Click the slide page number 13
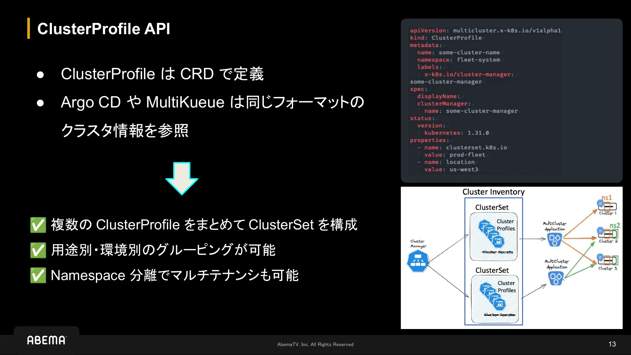This screenshot has width=631, height=355. click(x=612, y=344)
